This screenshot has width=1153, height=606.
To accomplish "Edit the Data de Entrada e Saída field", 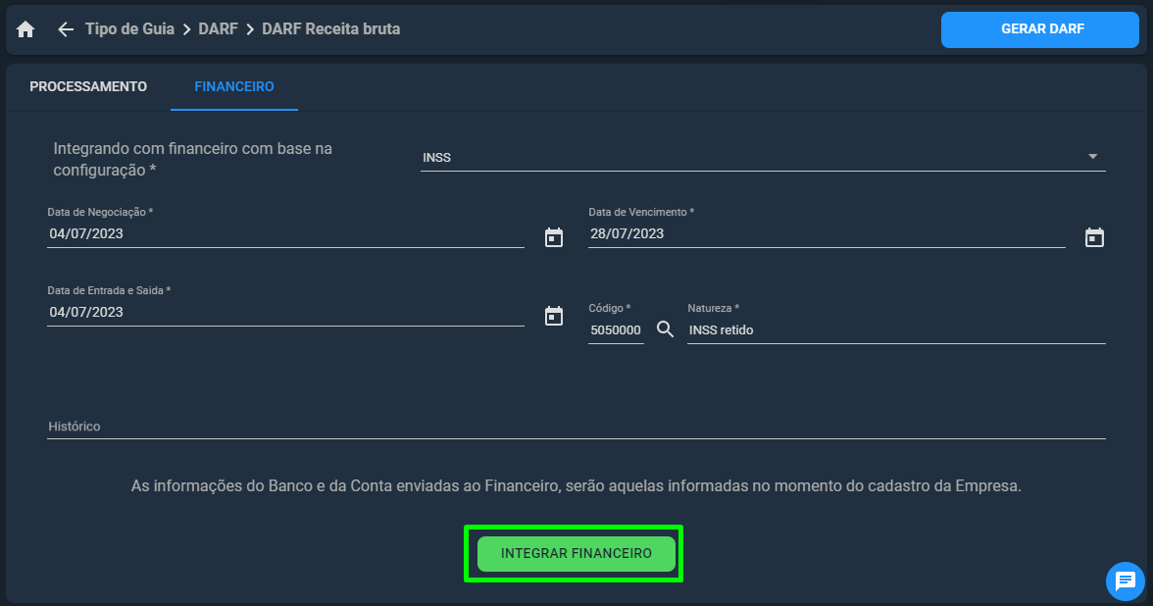I will click(285, 313).
